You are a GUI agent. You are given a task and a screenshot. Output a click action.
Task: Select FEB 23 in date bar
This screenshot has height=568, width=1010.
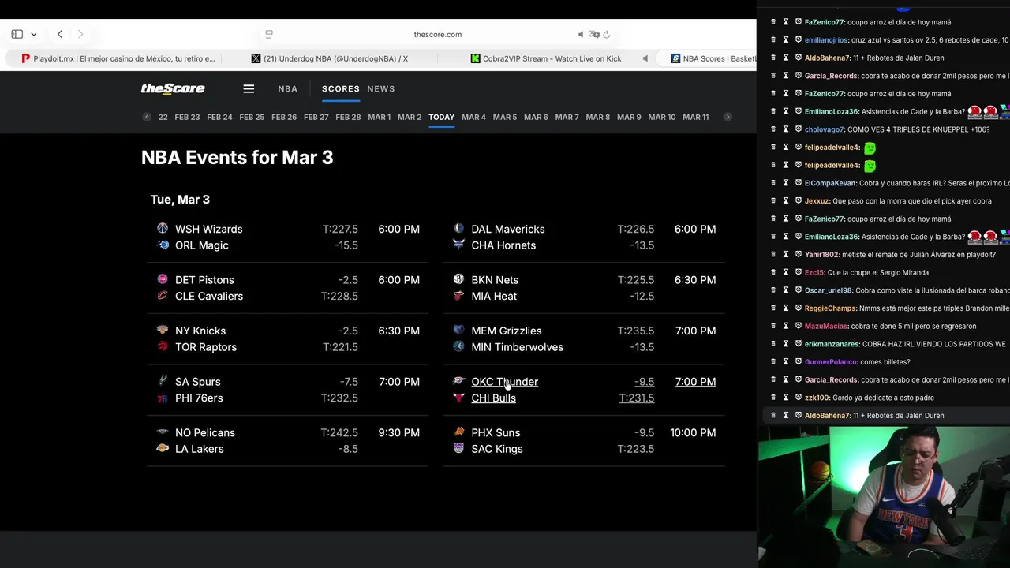(x=187, y=117)
